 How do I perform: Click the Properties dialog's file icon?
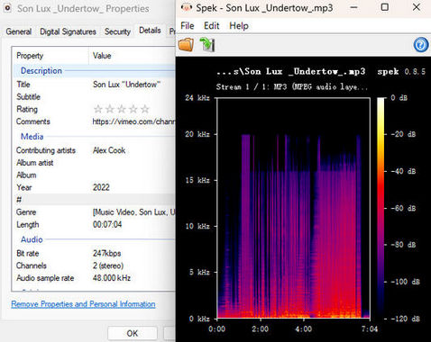click(x=7, y=8)
